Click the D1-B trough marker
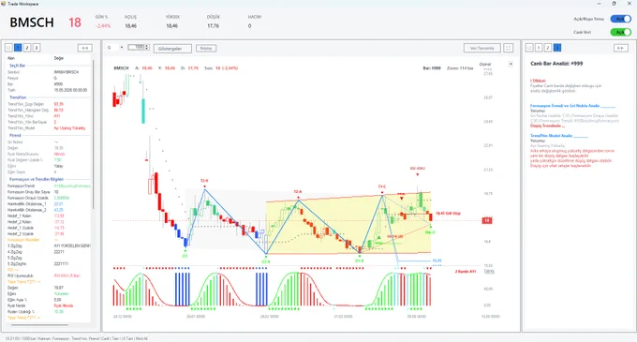The image size is (637, 342). [x=359, y=260]
